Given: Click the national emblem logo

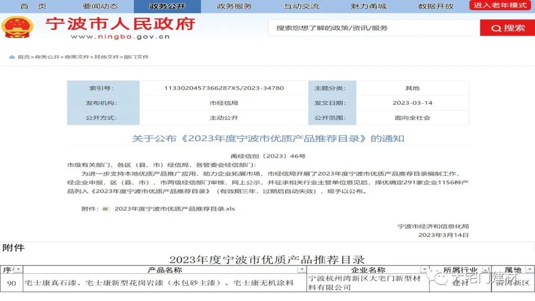Looking at the screenshot, I should [x=17, y=27].
